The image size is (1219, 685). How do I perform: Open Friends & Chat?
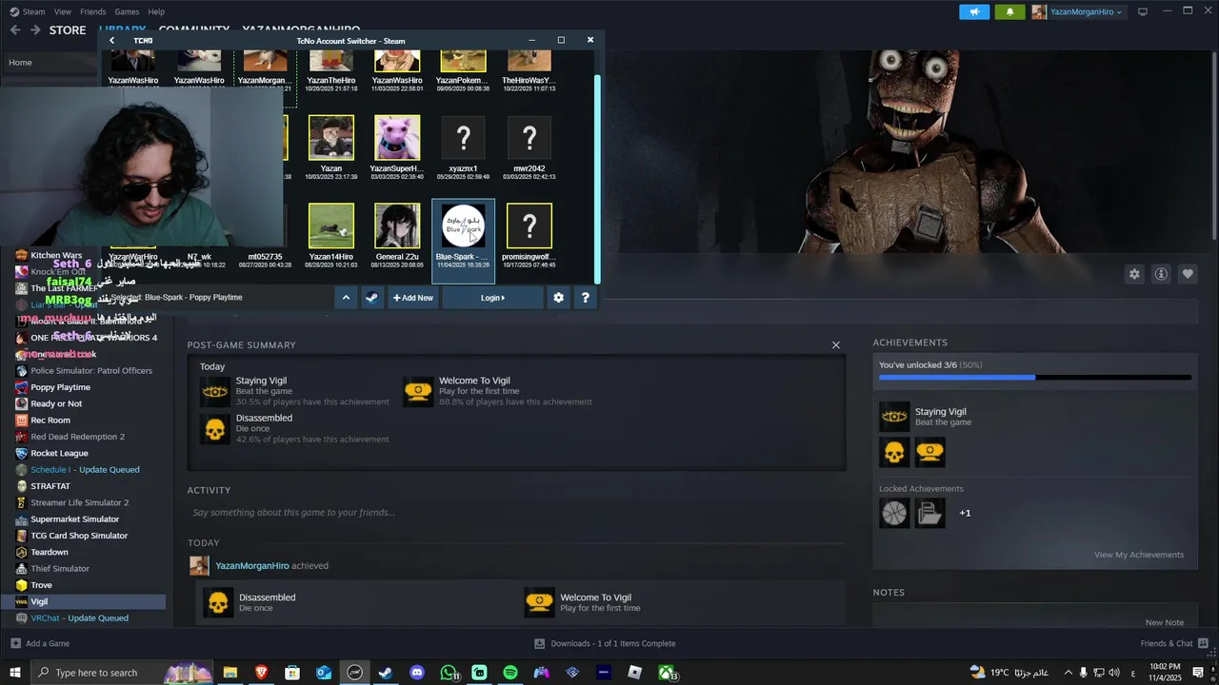(x=1172, y=643)
